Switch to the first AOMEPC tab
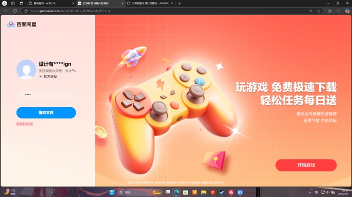The width and height of the screenshot is (352, 197). (51, 3)
